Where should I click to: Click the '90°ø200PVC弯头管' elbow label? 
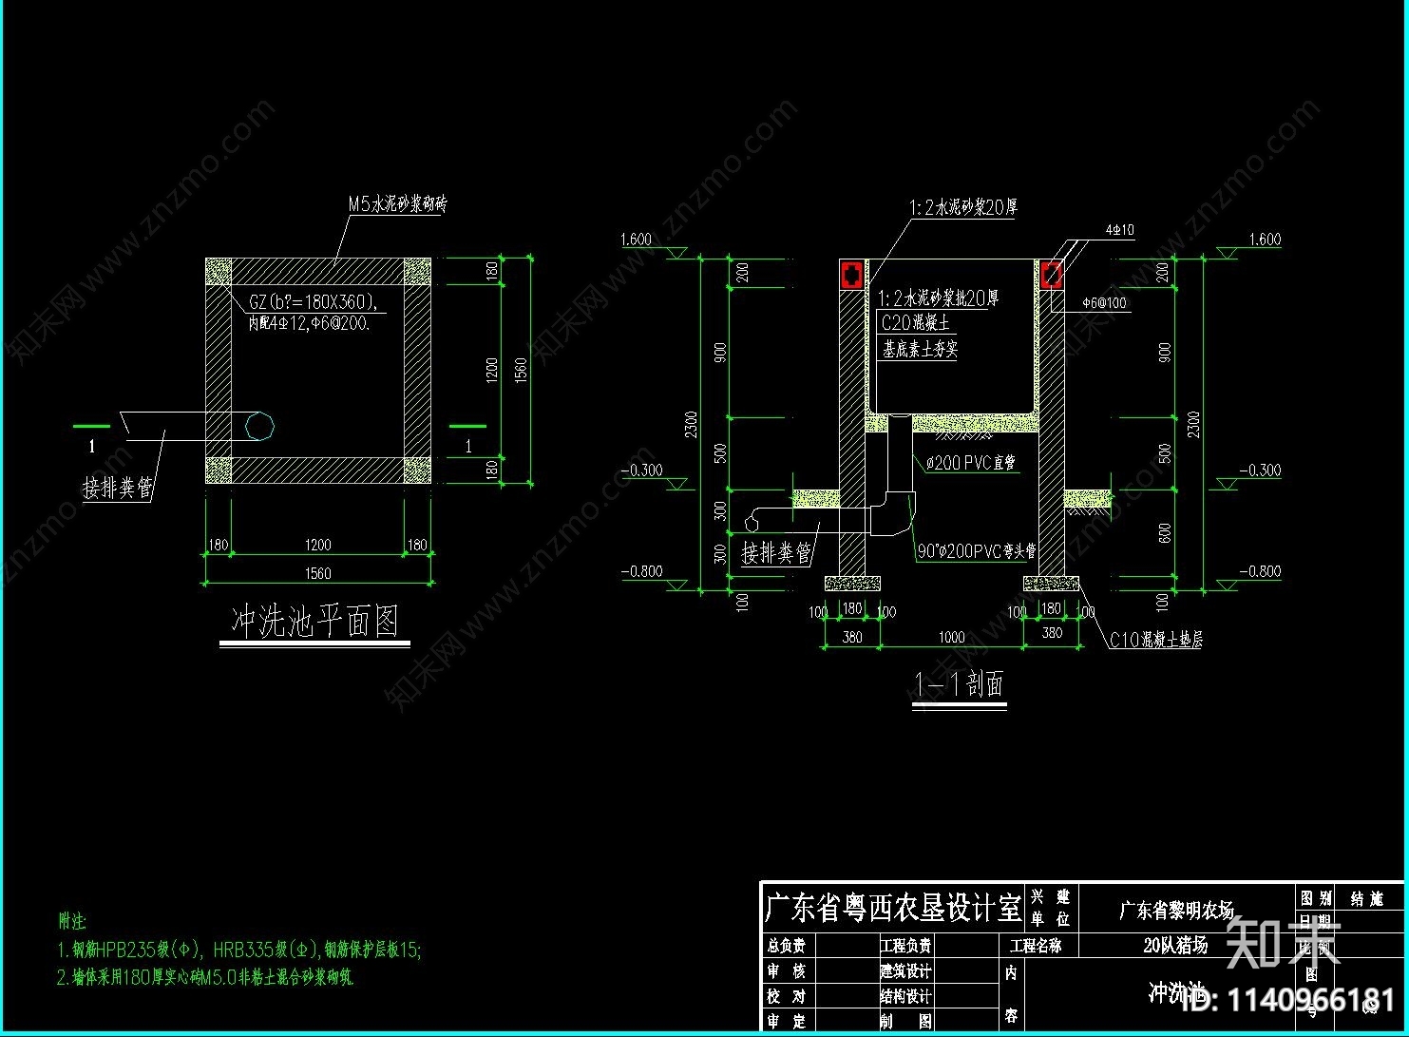(977, 550)
